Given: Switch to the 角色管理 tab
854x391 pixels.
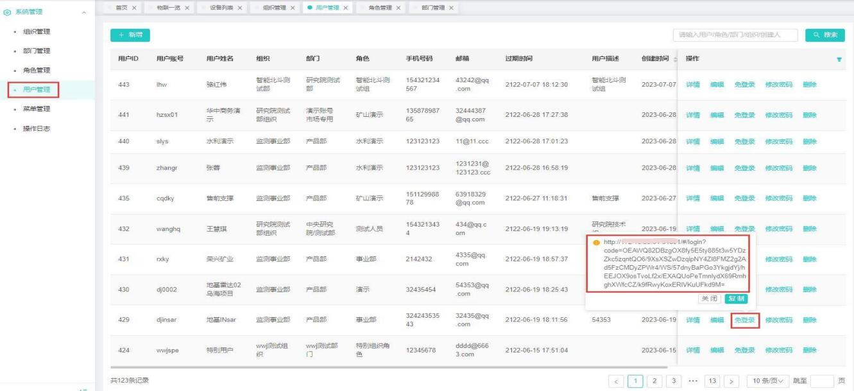Looking at the screenshot, I should pyautogui.click(x=380, y=8).
